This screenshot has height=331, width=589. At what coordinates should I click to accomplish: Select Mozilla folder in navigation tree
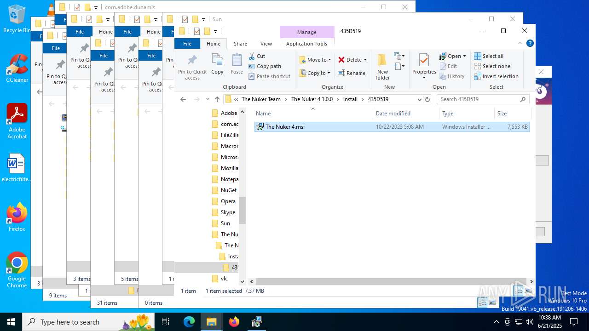[x=225, y=168]
